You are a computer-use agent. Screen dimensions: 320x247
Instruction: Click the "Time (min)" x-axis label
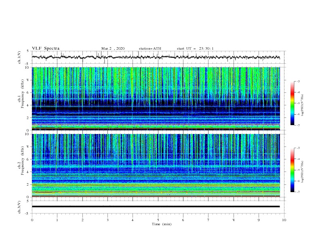pyautogui.click(x=162, y=224)
